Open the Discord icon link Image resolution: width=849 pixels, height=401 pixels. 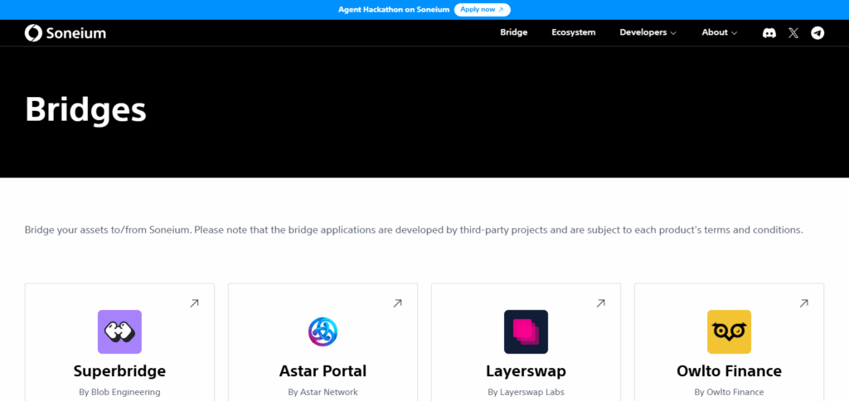point(769,33)
